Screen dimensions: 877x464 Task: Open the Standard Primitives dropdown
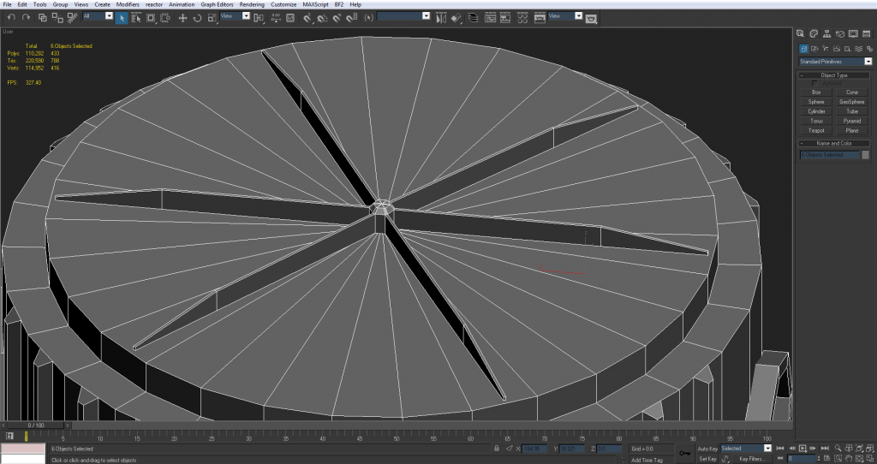(868, 62)
